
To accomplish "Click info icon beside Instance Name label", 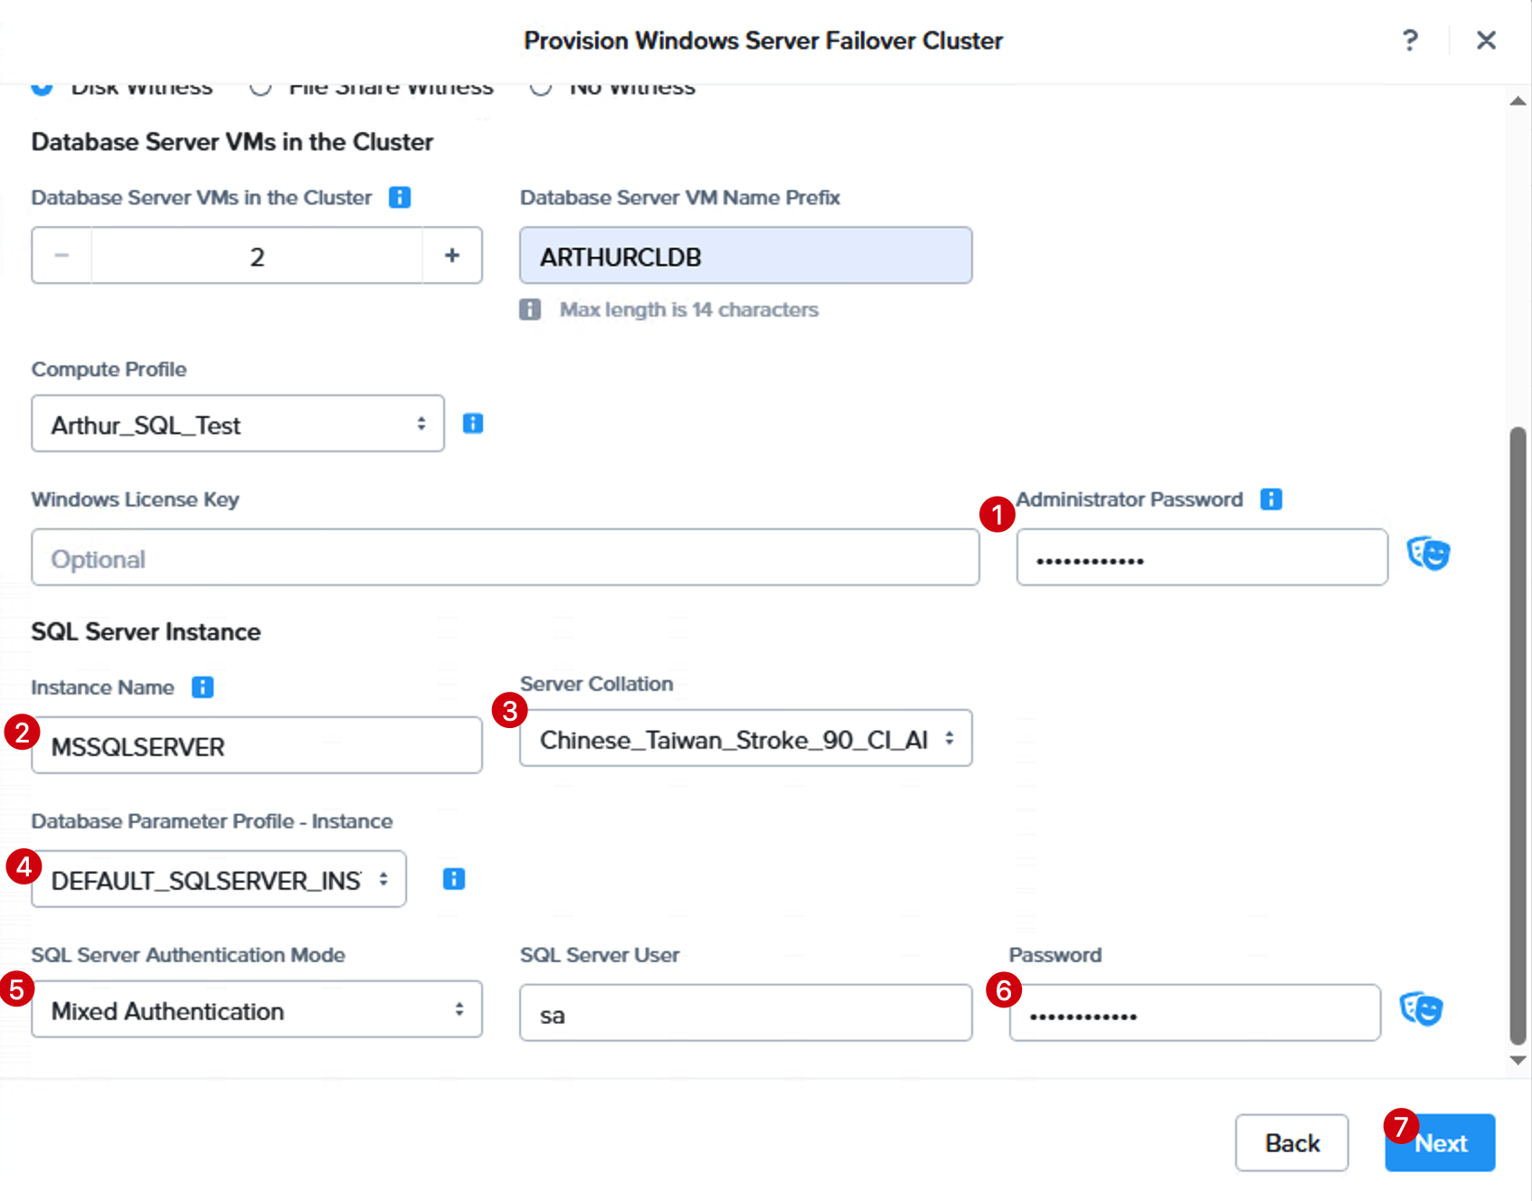I will pyautogui.click(x=203, y=687).
